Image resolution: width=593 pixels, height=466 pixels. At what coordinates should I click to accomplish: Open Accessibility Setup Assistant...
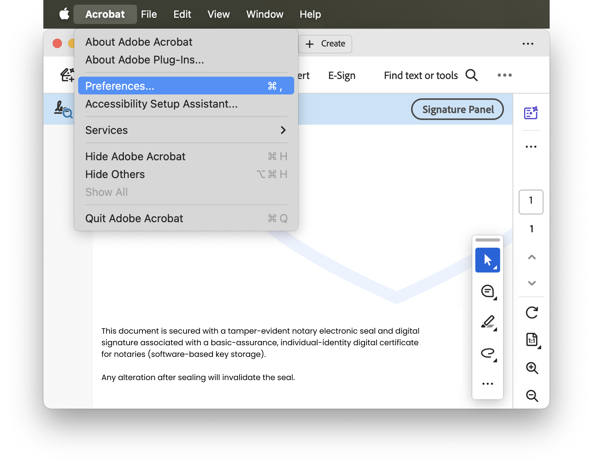coord(186,104)
